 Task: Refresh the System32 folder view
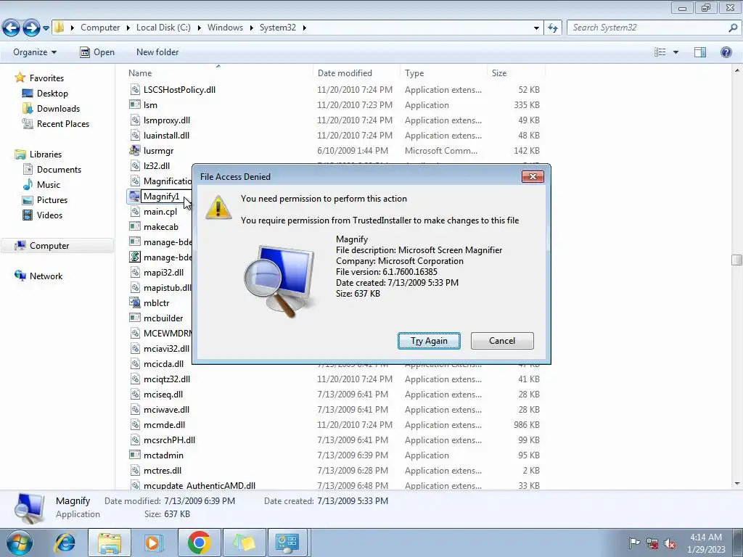(x=552, y=28)
